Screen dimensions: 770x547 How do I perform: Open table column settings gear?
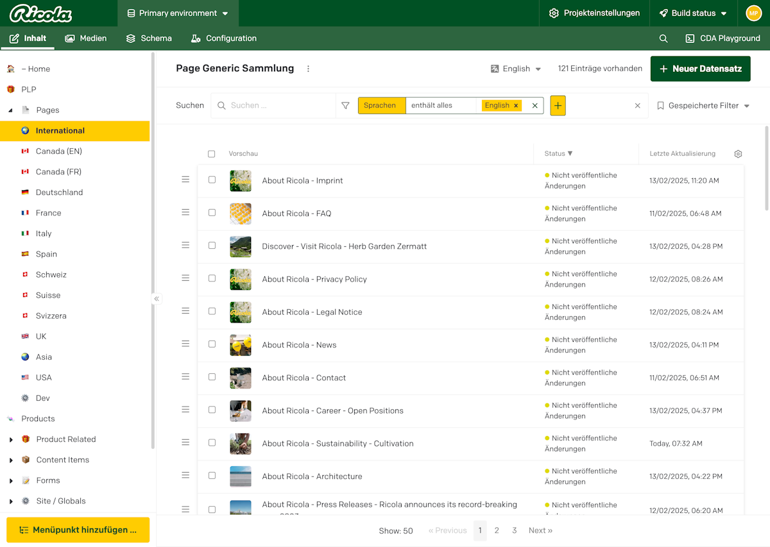click(x=738, y=154)
